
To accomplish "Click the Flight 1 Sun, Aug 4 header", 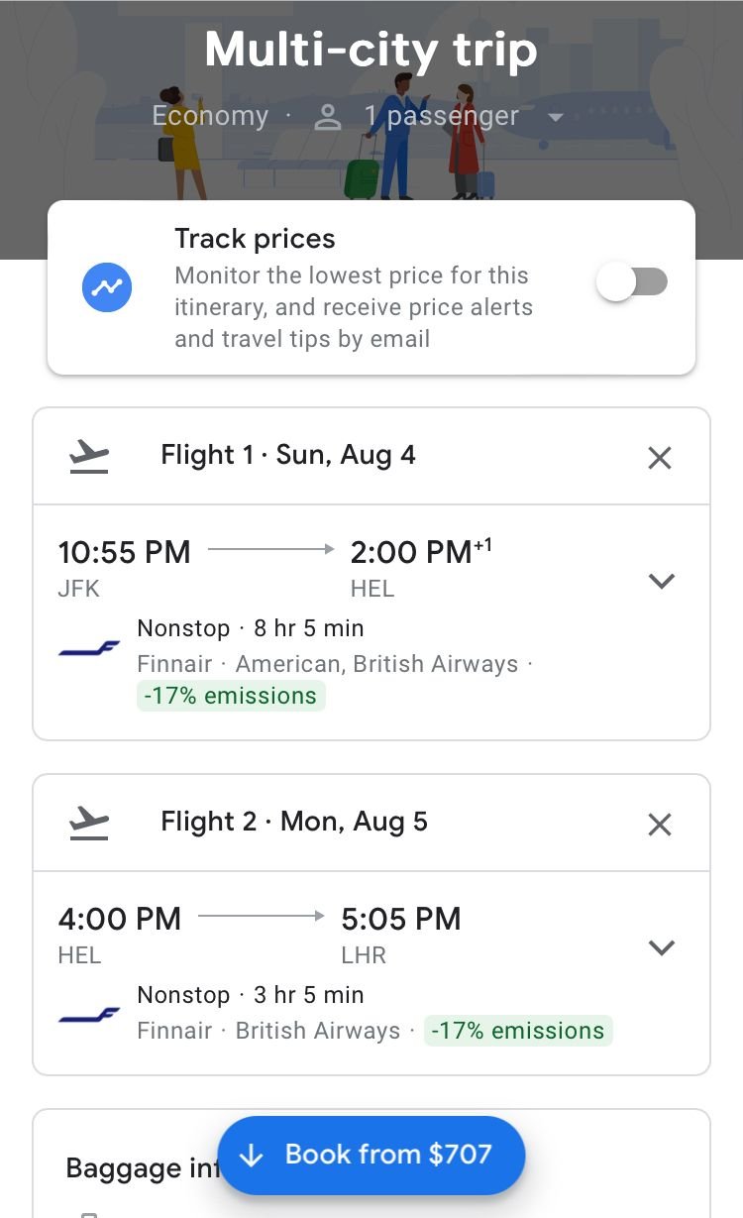I will (288, 456).
